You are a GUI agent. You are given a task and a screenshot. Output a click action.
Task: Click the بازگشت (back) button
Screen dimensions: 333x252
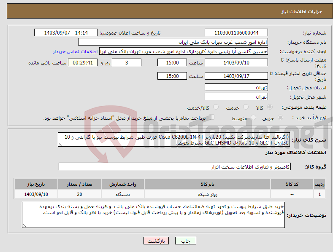(x=156, y=241)
